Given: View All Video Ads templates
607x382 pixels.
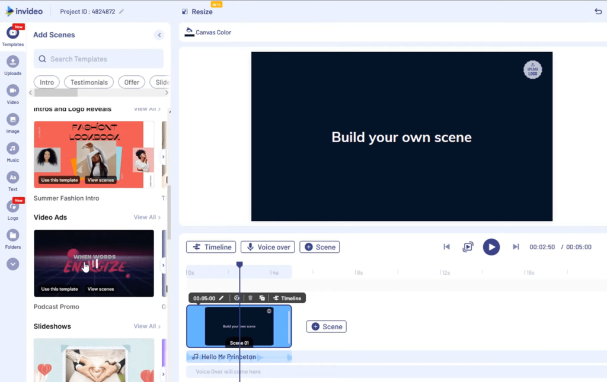Looking at the screenshot, I should (x=147, y=217).
